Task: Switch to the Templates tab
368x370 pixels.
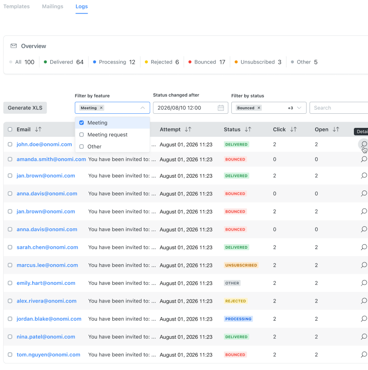Action: 16,6
